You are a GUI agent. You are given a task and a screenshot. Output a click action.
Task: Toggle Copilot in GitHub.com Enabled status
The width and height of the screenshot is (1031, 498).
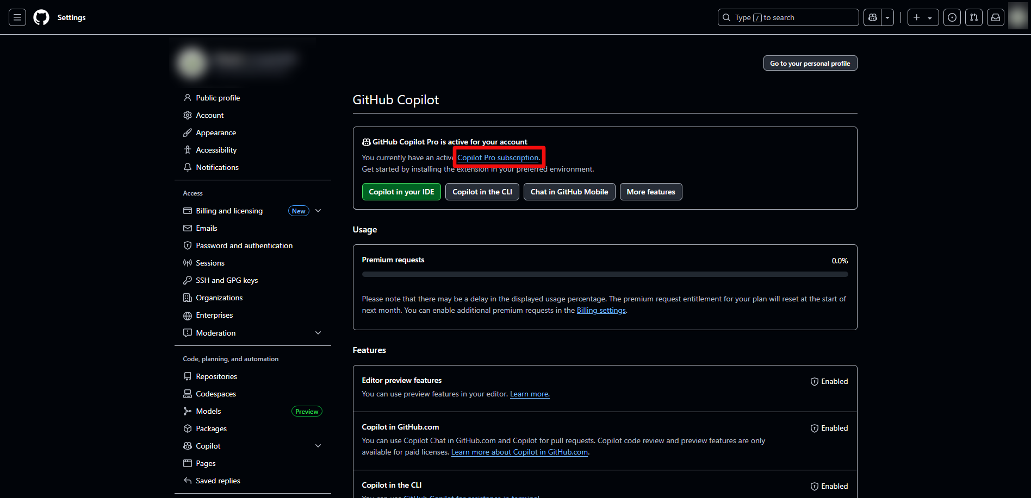pos(829,428)
